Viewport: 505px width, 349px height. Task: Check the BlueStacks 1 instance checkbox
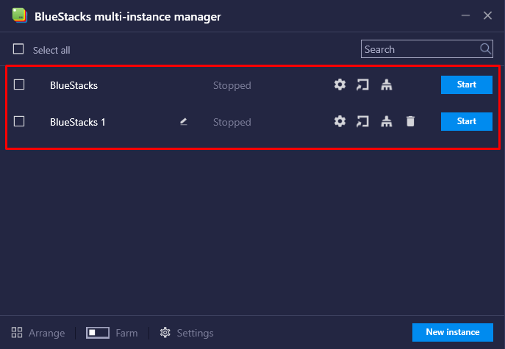[x=19, y=121]
